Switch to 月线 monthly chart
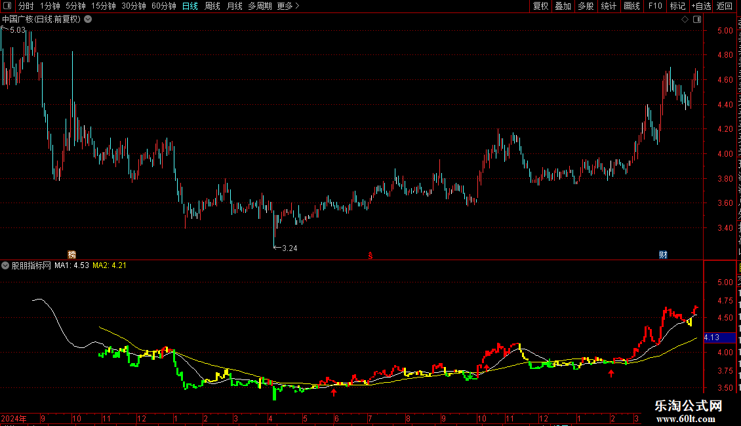This screenshot has width=741, height=426. pos(234,6)
